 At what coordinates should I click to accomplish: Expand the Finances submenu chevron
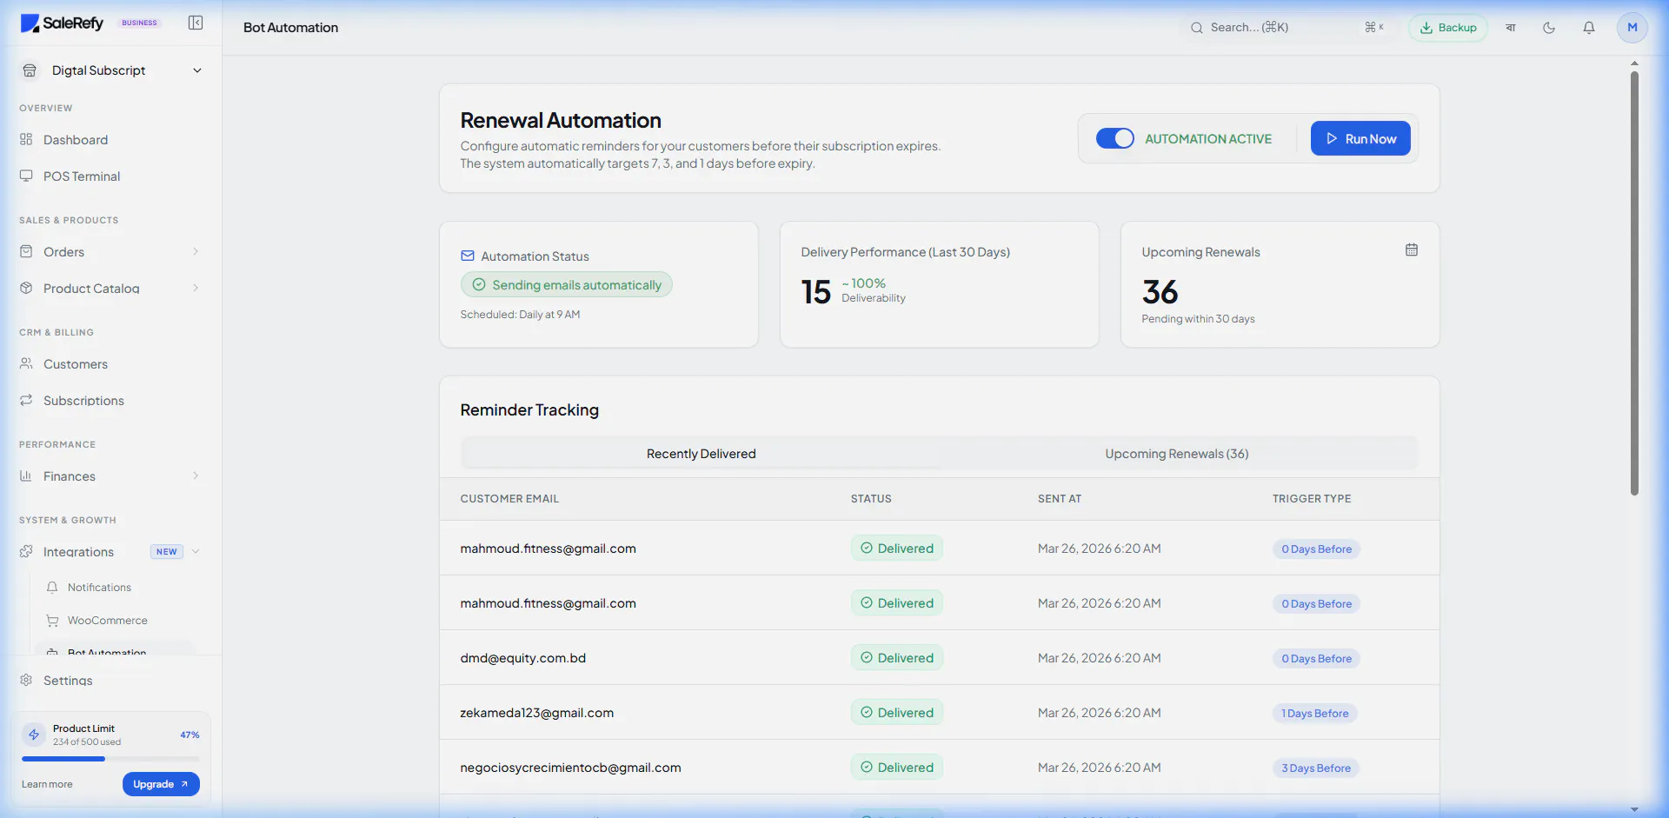(x=196, y=476)
